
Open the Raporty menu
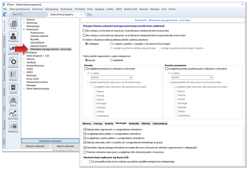click(x=144, y=9)
